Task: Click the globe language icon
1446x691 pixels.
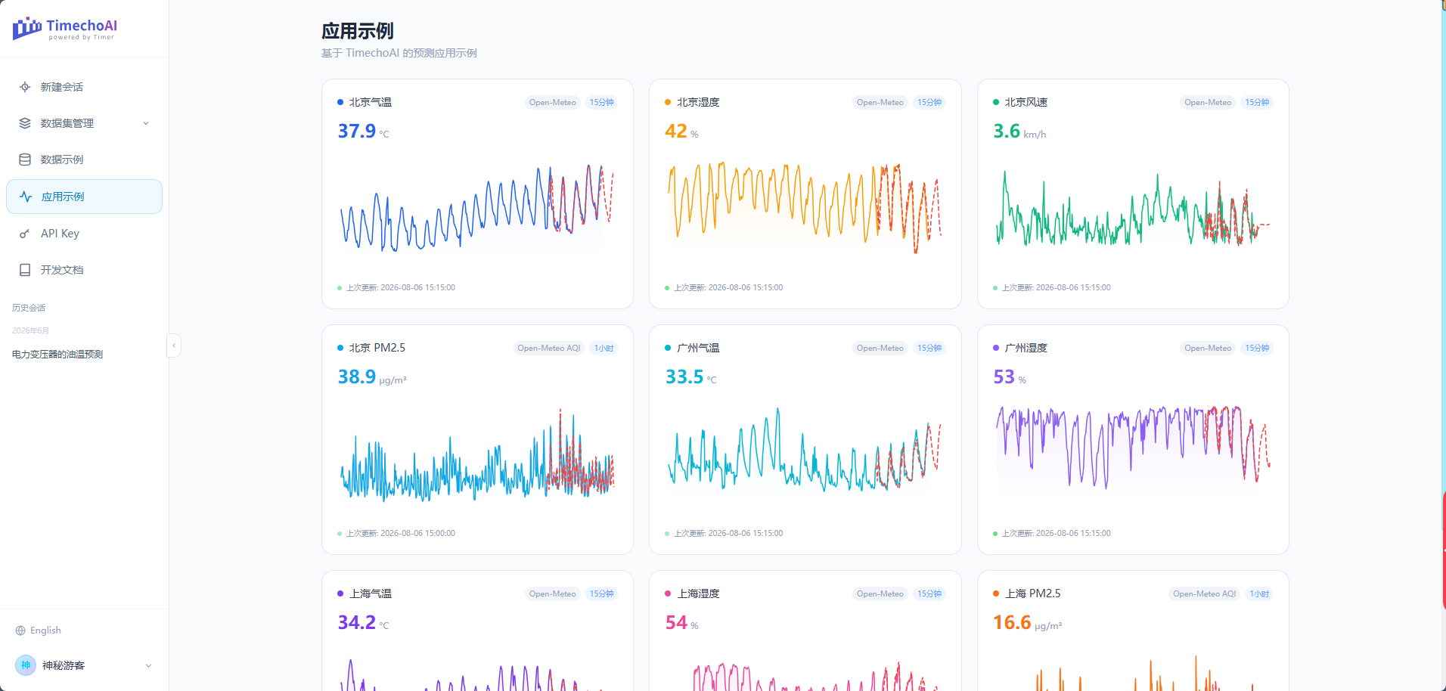Action: click(20, 631)
